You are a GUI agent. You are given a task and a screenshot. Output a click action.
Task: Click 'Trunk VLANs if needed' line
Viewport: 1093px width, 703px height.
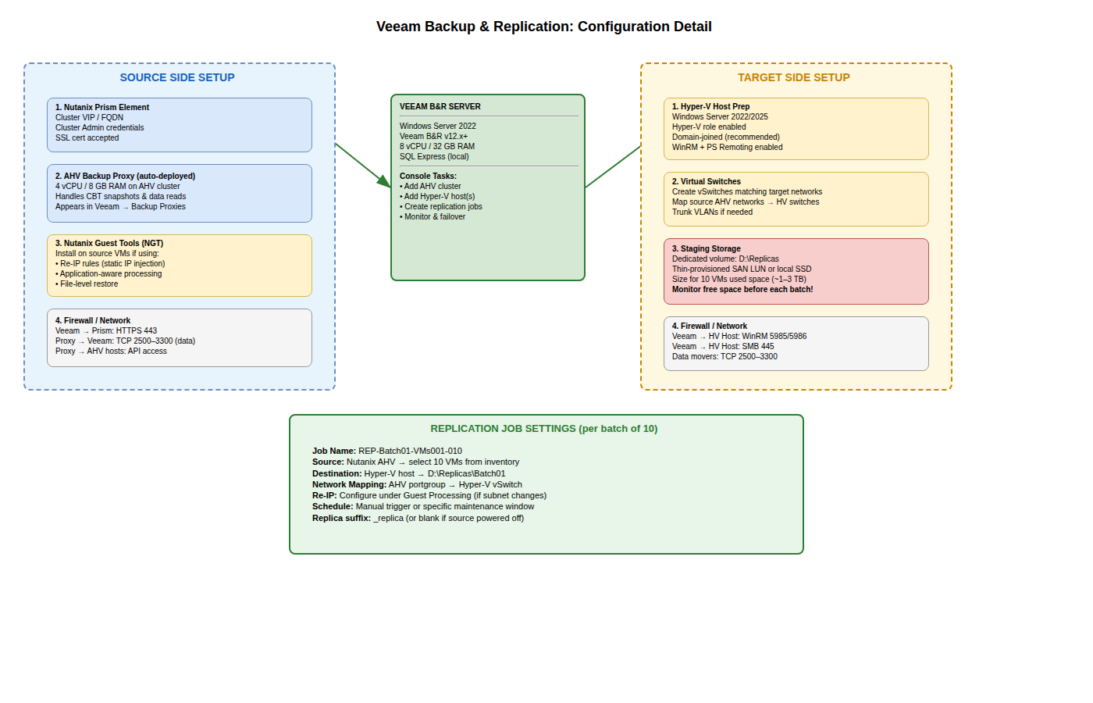point(713,212)
